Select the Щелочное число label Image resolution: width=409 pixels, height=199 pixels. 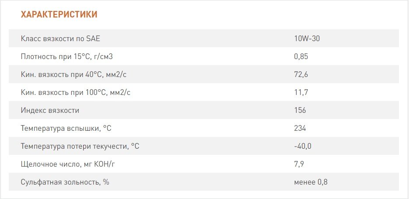[68, 164]
